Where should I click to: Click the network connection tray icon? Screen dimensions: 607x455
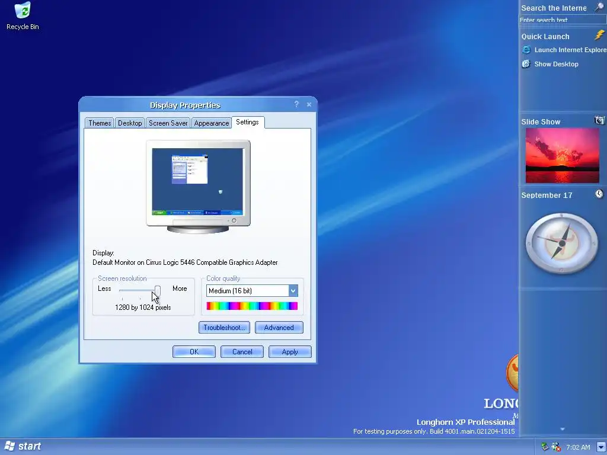click(x=545, y=447)
